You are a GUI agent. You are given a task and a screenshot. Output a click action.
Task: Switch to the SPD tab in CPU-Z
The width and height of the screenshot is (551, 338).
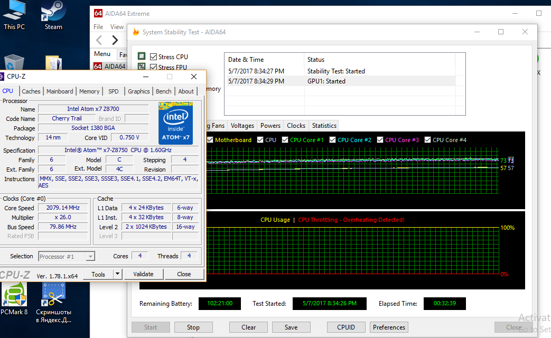coord(114,91)
